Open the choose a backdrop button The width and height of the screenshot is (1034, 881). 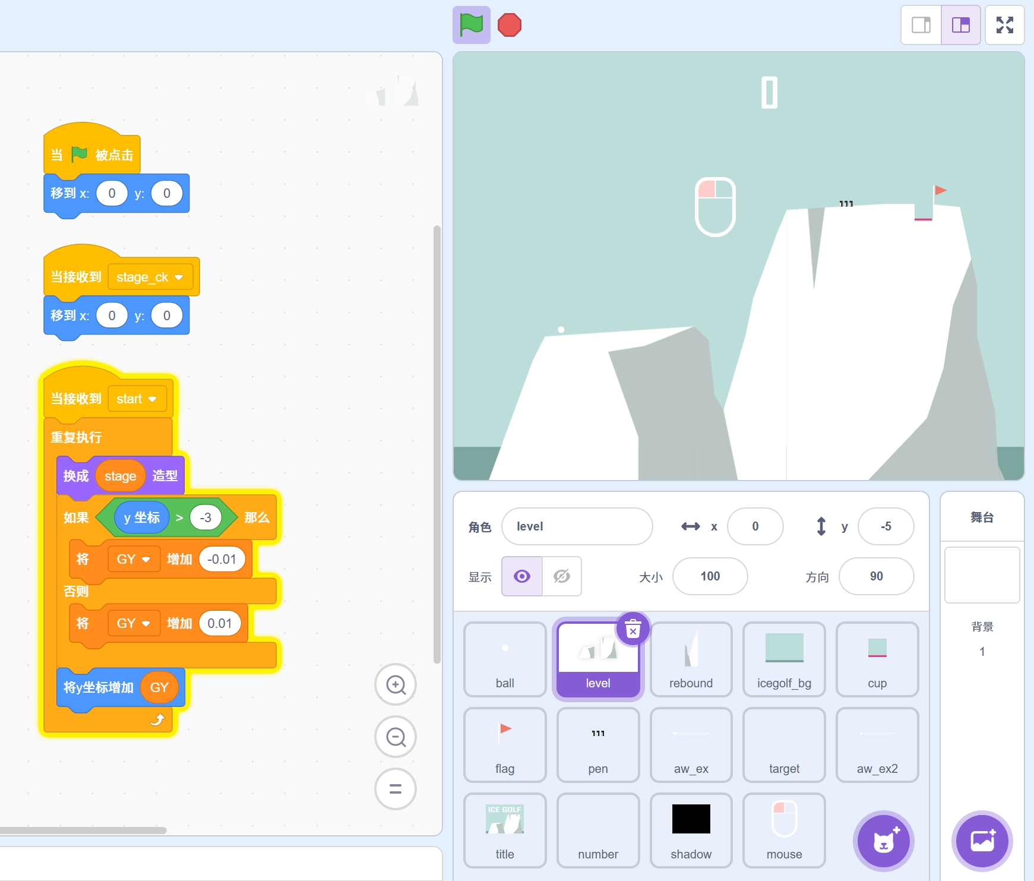pos(982,841)
